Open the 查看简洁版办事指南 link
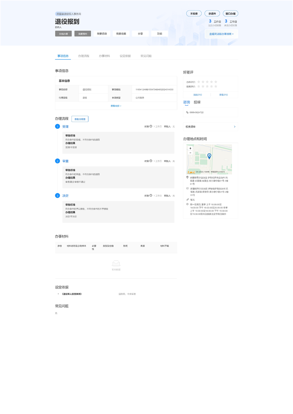 pos(221,34)
